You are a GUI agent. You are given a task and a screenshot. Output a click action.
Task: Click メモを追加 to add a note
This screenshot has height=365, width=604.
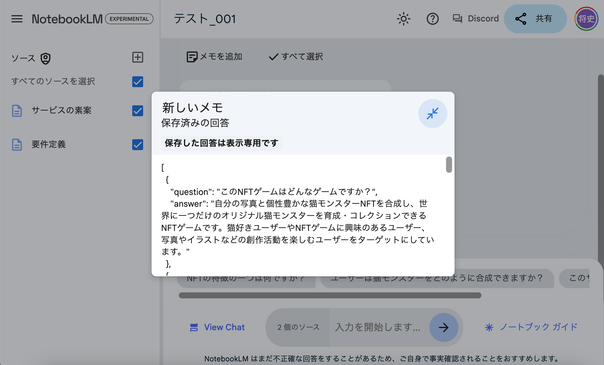(214, 57)
